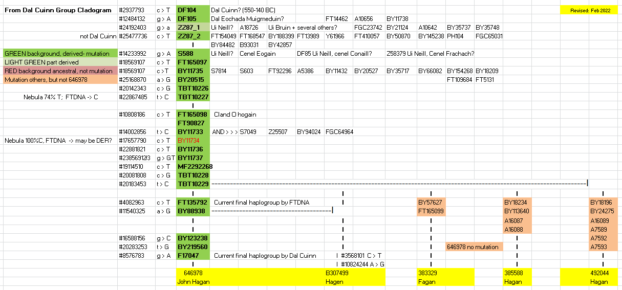This screenshot has width=622, height=290.
Task: Select the orange BY57627 cell
Action: click(x=431, y=202)
